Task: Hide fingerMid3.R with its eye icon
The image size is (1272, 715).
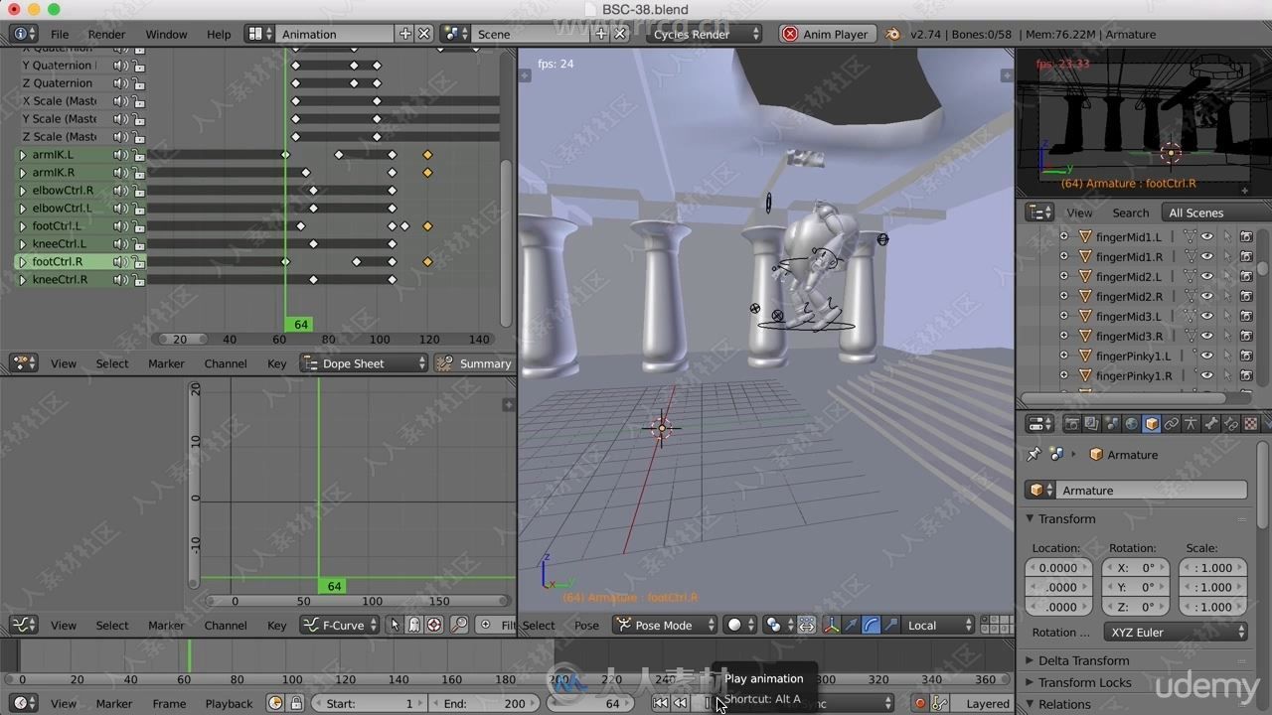Action: pyautogui.click(x=1206, y=336)
